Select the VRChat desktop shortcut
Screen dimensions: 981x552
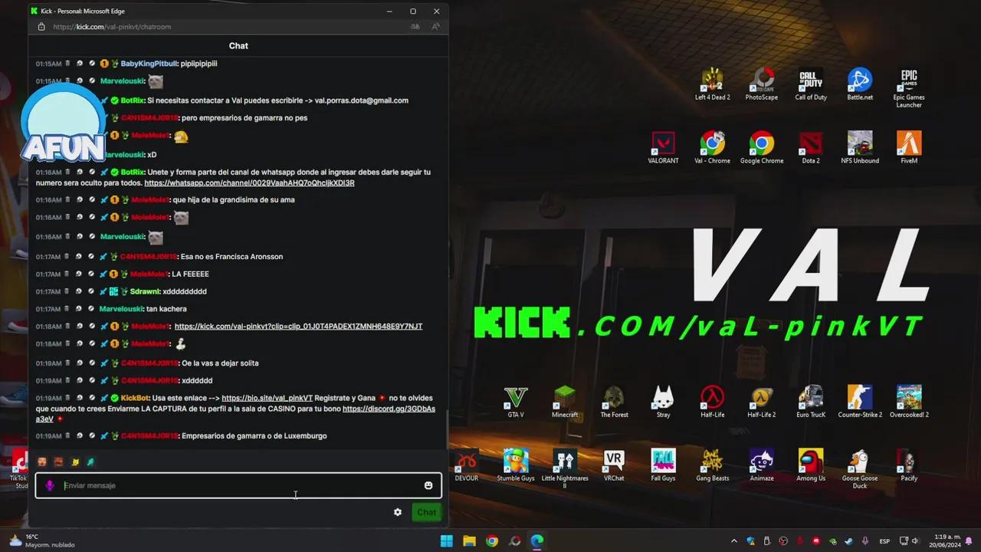click(614, 465)
